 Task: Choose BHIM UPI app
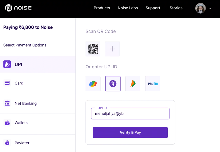(133, 84)
